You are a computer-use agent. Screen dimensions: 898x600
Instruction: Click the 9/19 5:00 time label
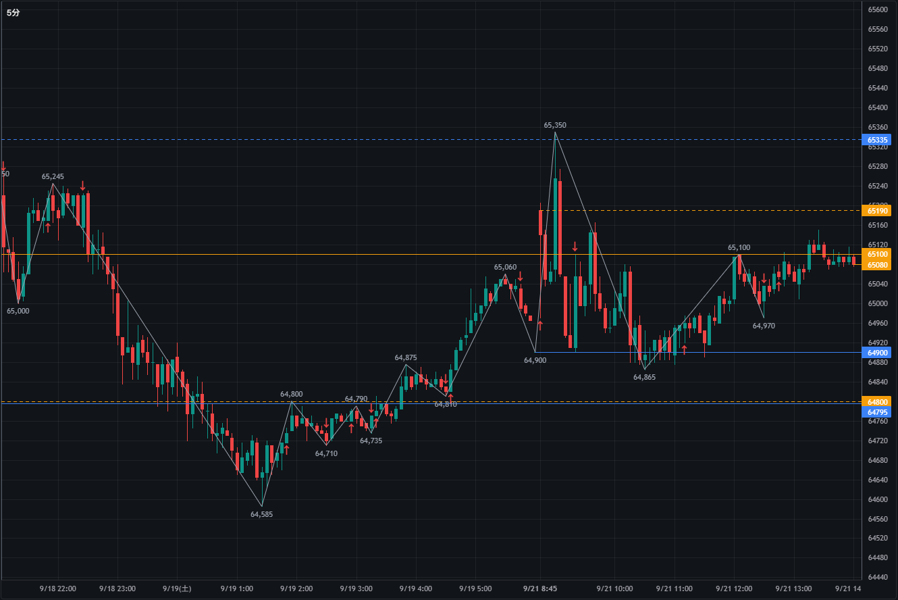tap(475, 589)
